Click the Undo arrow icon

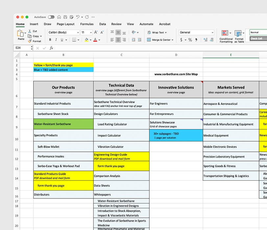pos(78,17)
